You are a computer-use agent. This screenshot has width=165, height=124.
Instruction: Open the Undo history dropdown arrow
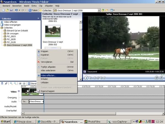pos(20,10)
